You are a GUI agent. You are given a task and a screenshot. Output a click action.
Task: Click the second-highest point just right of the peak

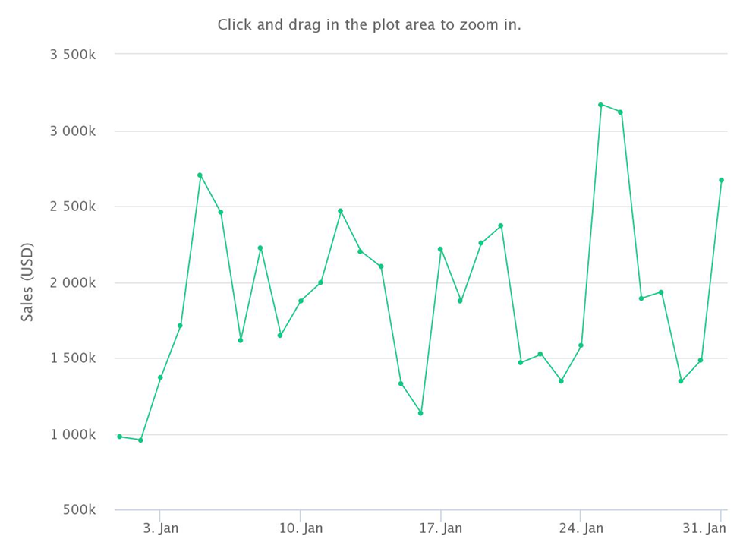(x=621, y=112)
